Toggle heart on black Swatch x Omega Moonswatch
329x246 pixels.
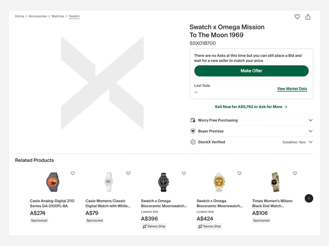tap(184, 173)
